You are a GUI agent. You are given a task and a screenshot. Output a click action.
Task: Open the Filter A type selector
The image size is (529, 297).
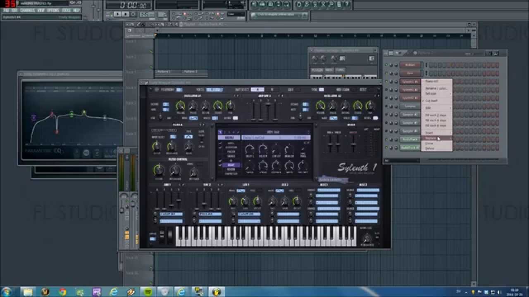tap(188, 137)
